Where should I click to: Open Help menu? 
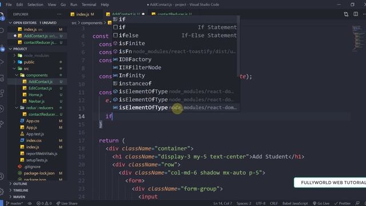click(x=105, y=5)
